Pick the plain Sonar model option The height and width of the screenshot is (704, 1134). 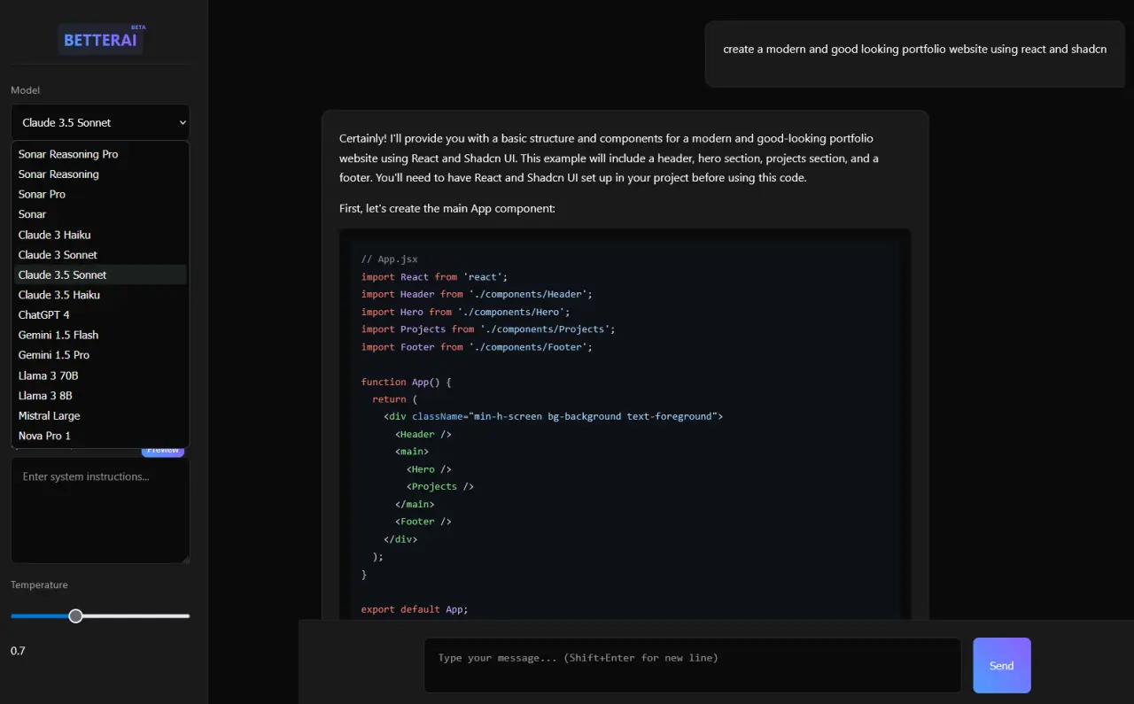[100, 214]
